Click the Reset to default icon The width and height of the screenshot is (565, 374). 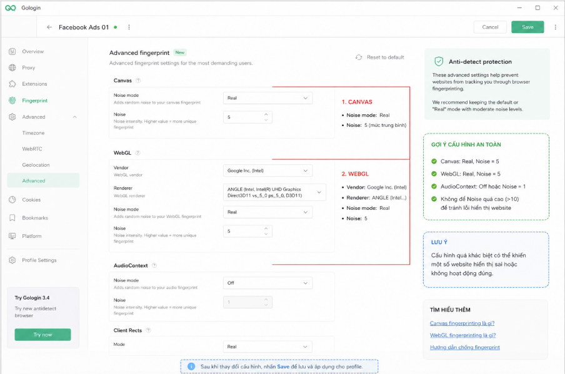(x=359, y=57)
